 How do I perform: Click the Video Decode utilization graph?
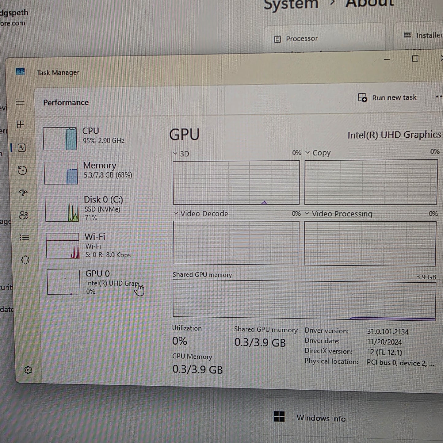tap(236, 243)
